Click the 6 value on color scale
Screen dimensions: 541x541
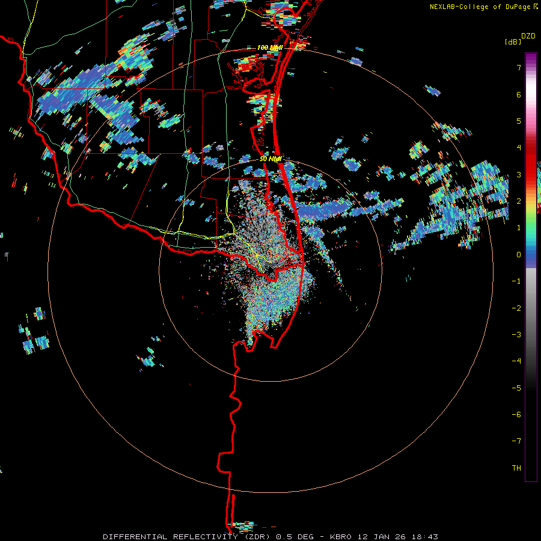pos(519,94)
